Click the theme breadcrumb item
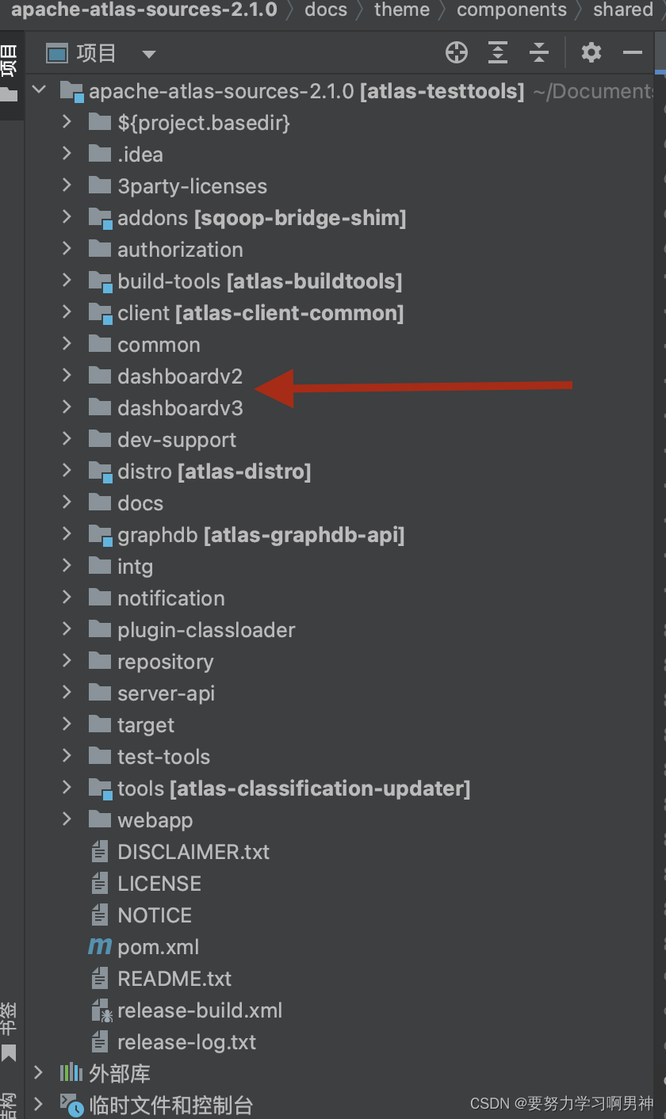The width and height of the screenshot is (666, 1119). click(x=401, y=10)
